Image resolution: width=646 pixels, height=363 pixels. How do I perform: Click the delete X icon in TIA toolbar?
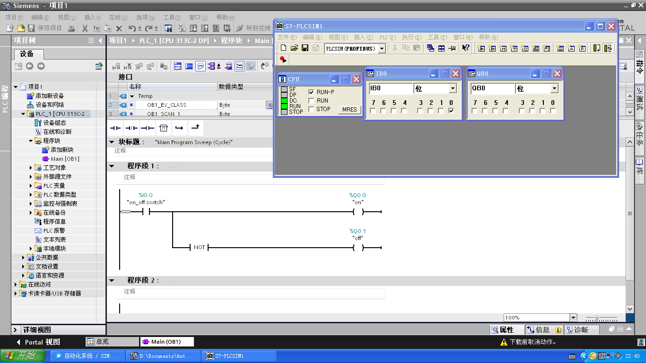pos(119,28)
